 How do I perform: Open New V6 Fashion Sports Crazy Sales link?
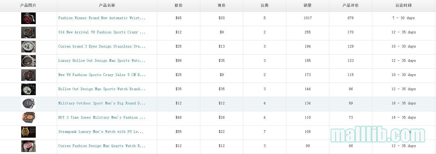coord(102,75)
